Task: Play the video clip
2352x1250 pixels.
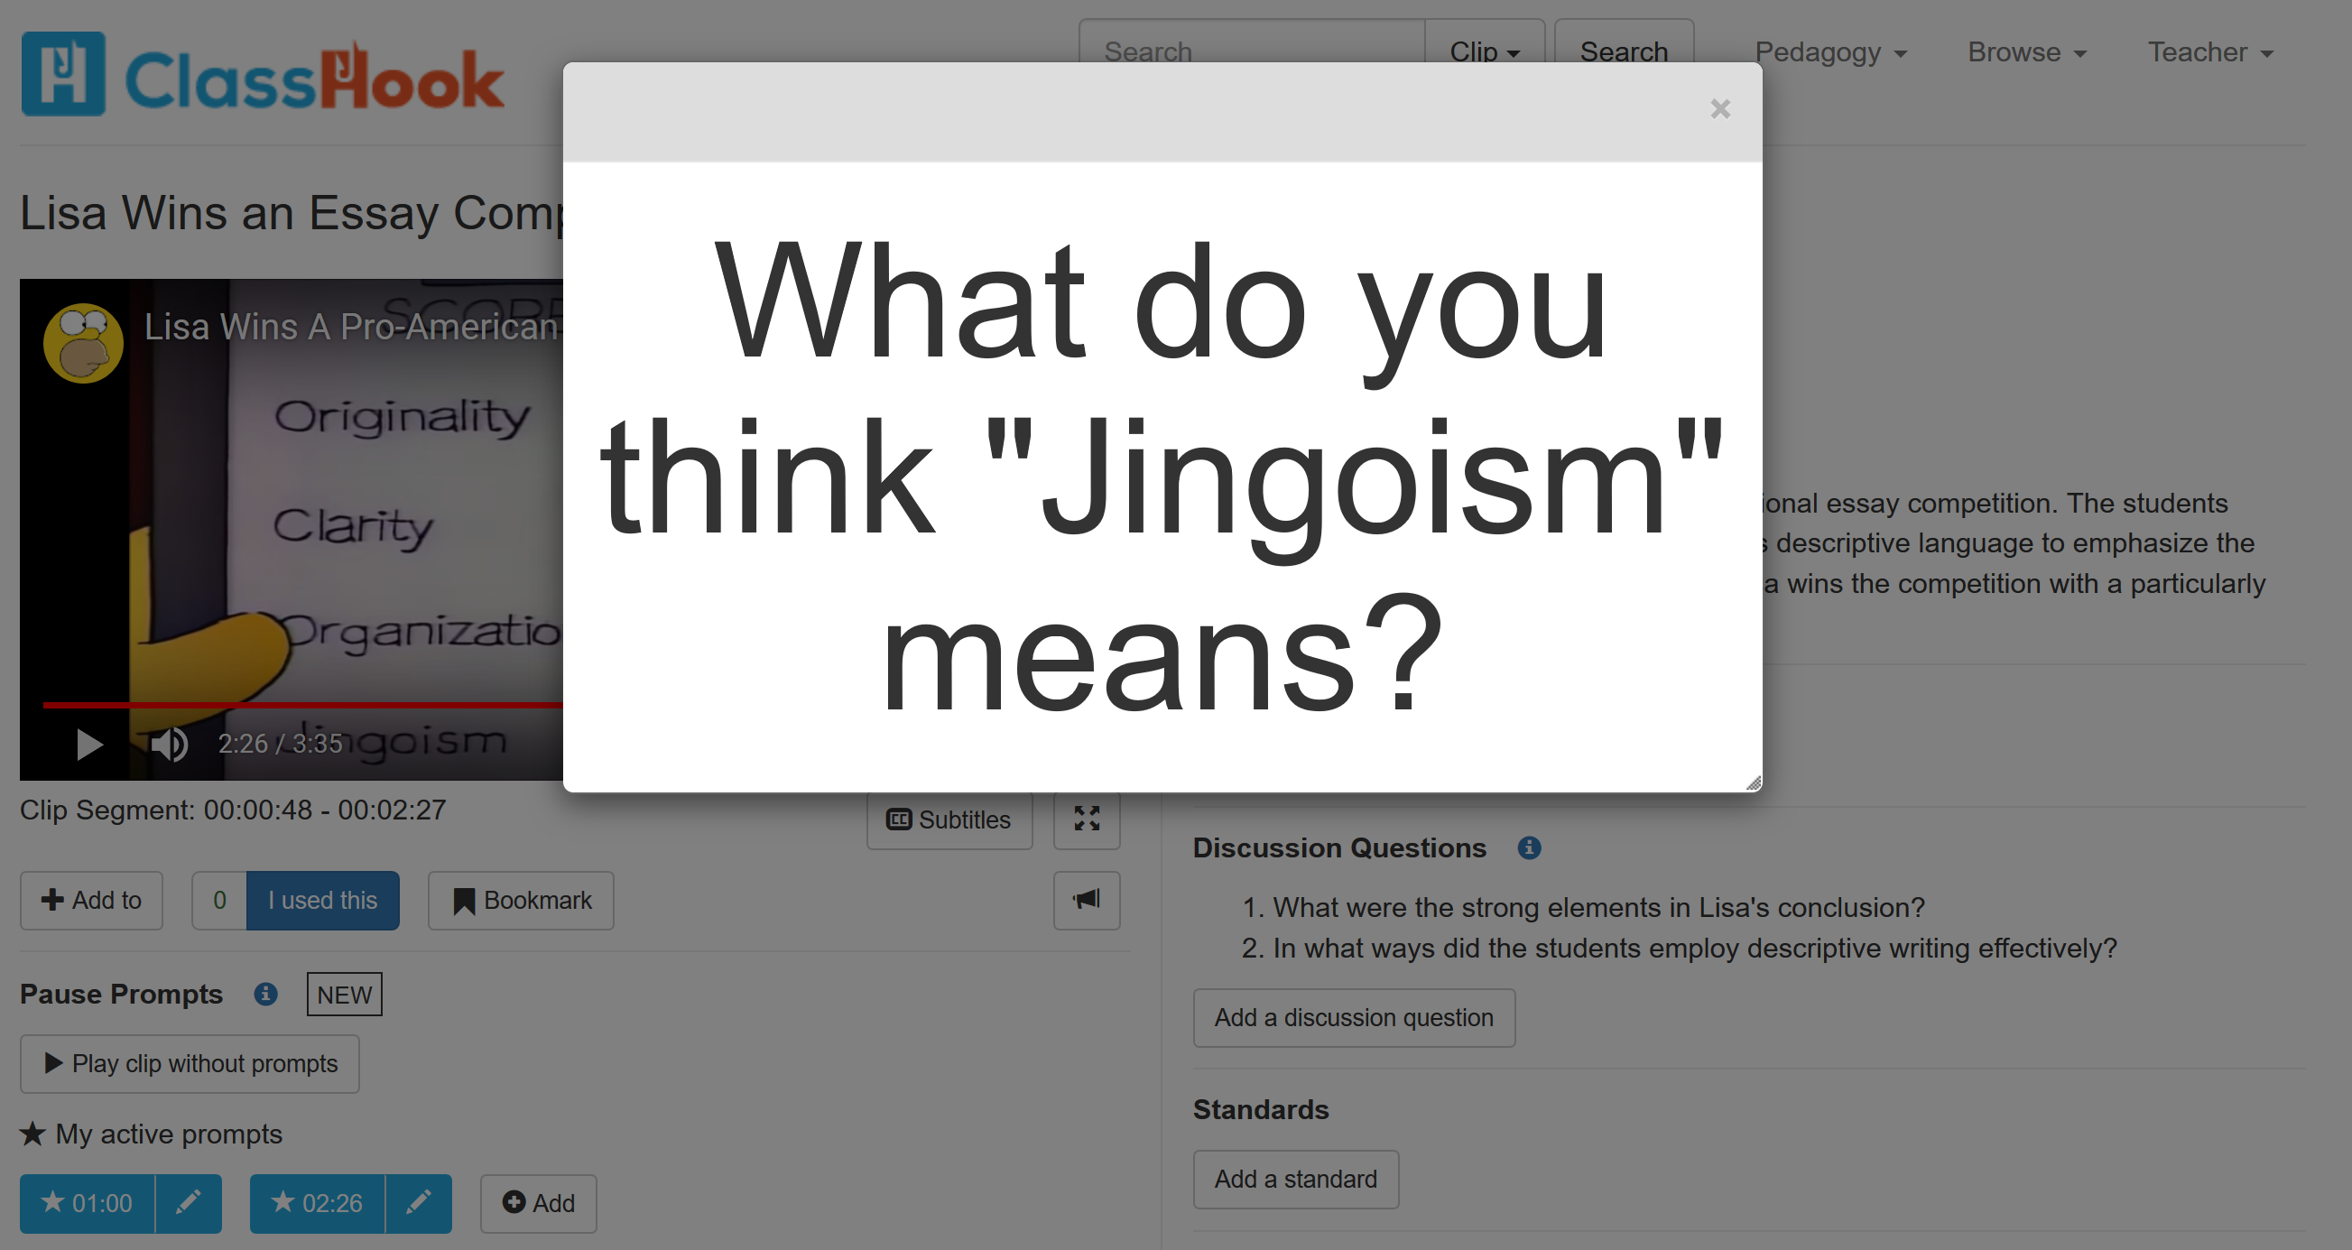Action: [88, 745]
